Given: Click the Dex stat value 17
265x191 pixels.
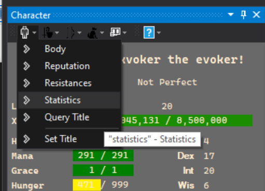Looking at the screenshot, I should (x=209, y=156).
